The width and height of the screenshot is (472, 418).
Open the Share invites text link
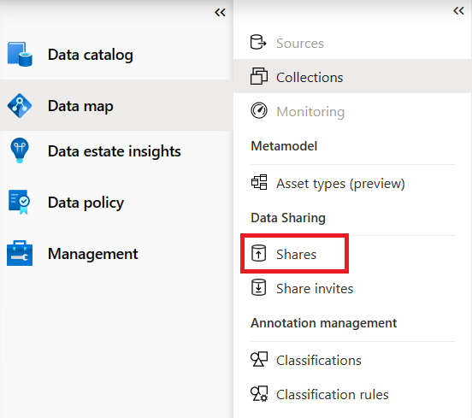tap(315, 289)
